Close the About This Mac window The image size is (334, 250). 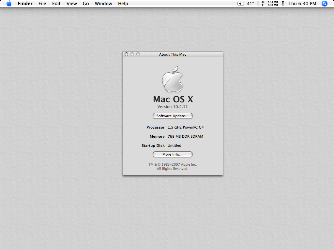[126, 54]
